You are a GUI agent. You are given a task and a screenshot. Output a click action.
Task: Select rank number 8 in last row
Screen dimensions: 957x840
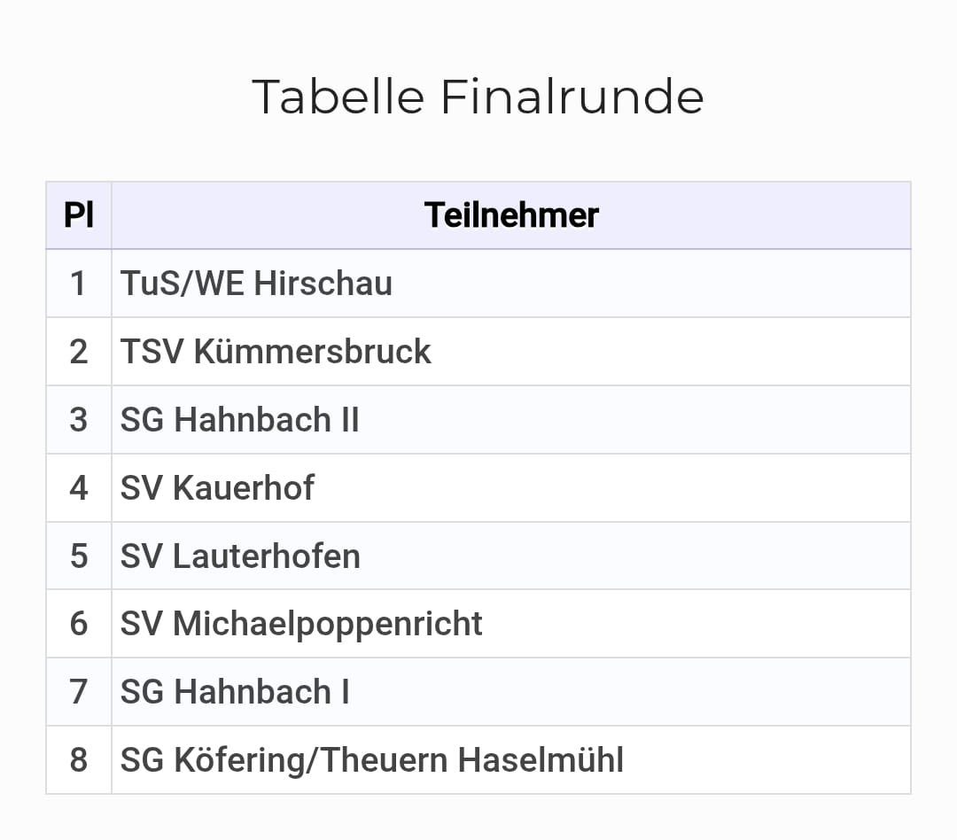point(79,760)
